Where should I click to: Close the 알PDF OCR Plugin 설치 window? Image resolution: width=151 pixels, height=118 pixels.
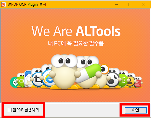coord(144,5)
